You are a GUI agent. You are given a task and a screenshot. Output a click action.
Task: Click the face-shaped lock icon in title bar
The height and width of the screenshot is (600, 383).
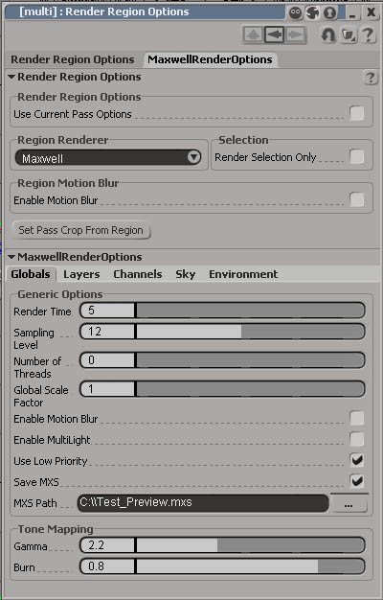[295, 12]
